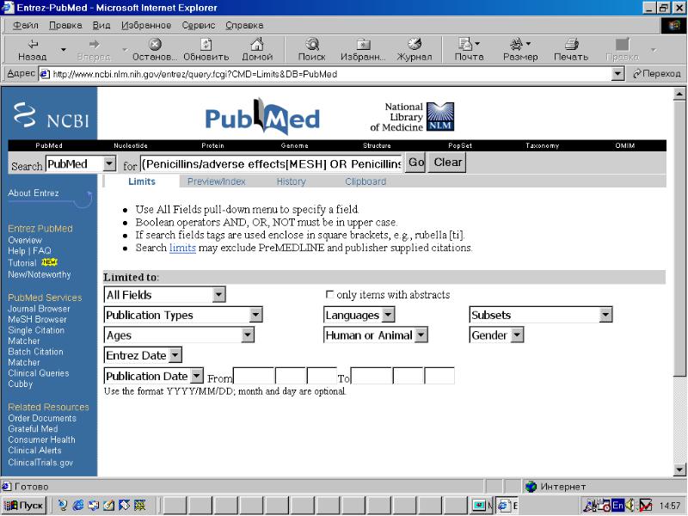
Task: Follow the 'limits' hyperlink in the tips
Action: (182, 248)
